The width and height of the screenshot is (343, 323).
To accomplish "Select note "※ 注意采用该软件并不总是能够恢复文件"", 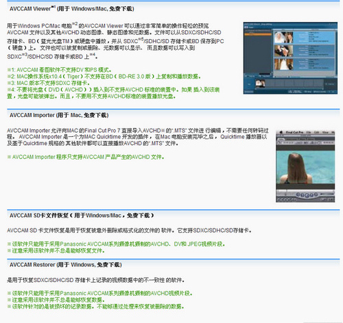I will tap(56, 250).
